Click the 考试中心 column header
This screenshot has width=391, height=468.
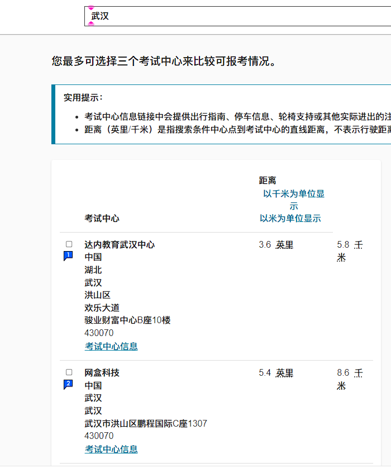pyautogui.click(x=102, y=219)
